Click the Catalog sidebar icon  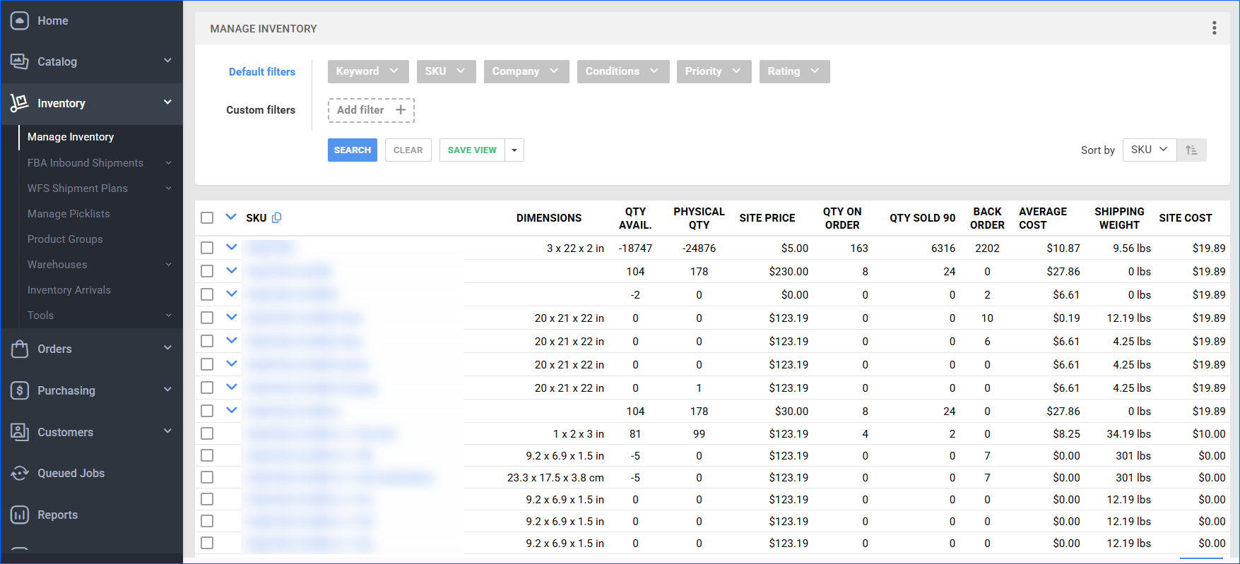(20, 61)
